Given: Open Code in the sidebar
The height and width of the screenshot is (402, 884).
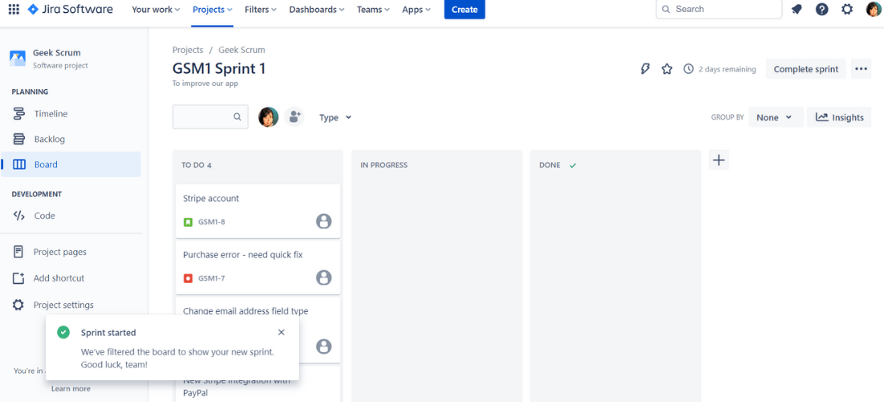Looking at the screenshot, I should pyautogui.click(x=71, y=215).
